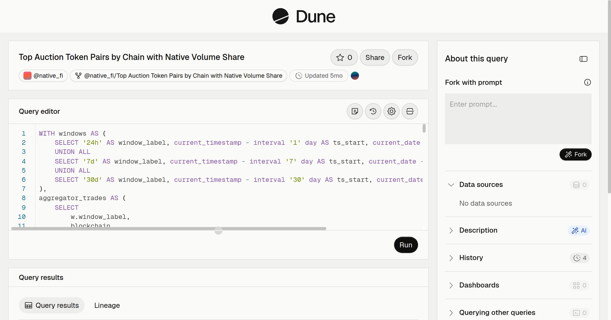
Task: Click the Fork with prompt info icon
Action: 587,82
